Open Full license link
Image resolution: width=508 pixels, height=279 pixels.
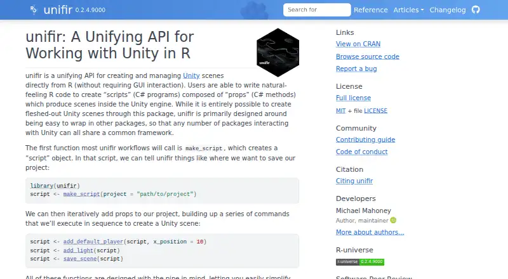click(353, 98)
